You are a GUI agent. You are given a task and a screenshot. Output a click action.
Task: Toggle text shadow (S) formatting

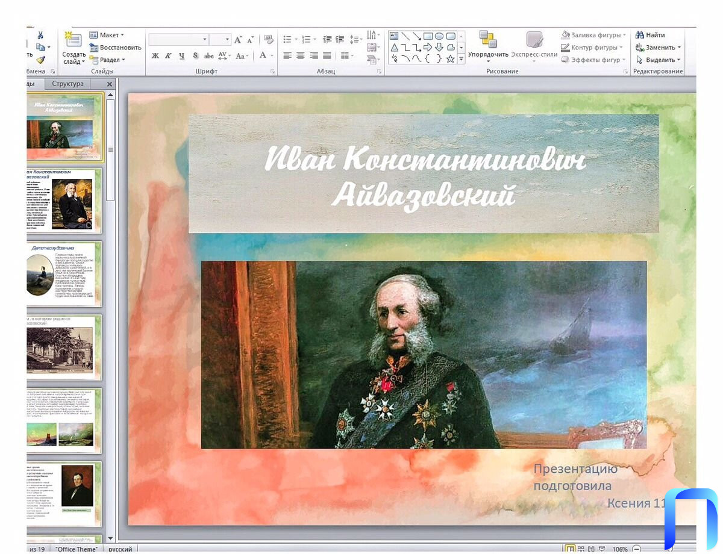tap(195, 56)
